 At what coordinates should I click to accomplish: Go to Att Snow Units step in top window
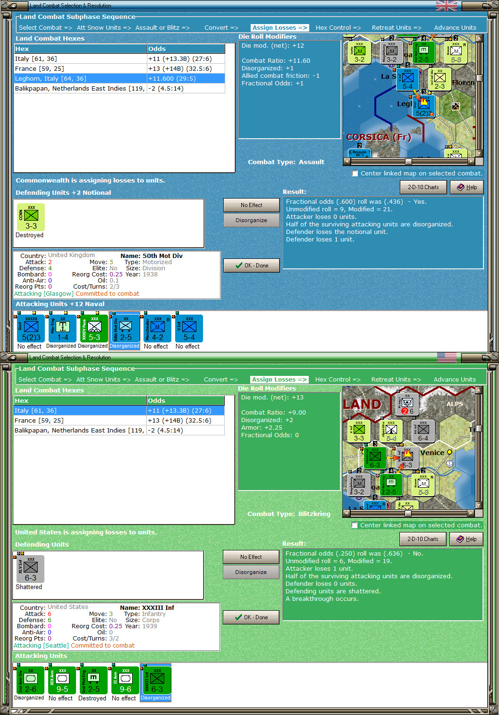tap(104, 28)
